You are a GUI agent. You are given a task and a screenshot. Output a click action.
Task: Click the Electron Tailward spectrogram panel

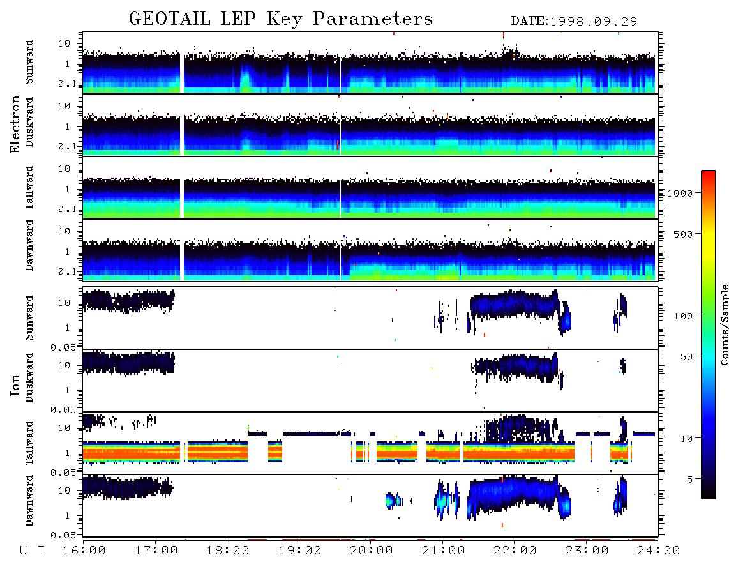[x=370, y=188]
